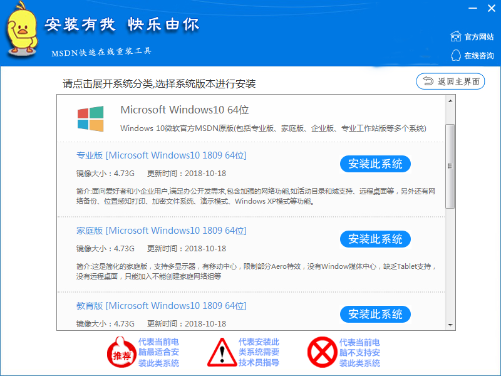Install the 家庭版 Windows10 1809 system
This screenshot has width=501, height=376.
(x=375, y=239)
